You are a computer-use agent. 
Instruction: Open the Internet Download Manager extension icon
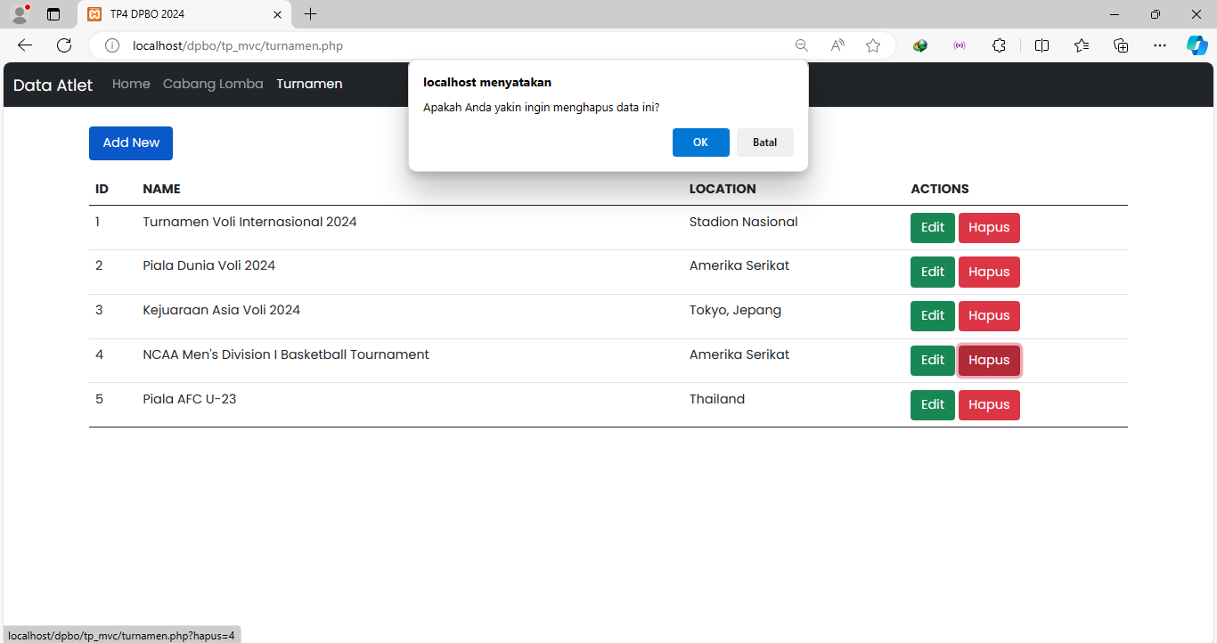point(920,45)
